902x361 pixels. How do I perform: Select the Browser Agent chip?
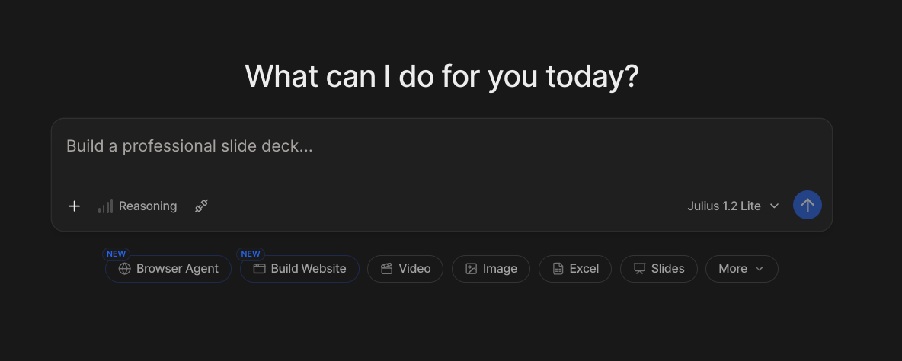pos(168,268)
